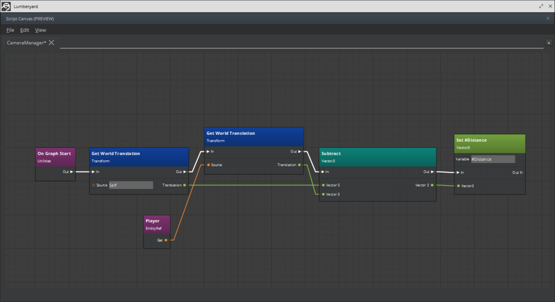Click orange Source pin on upper Get World Translation
Image resolution: width=555 pixels, height=302 pixels.
tap(209, 165)
